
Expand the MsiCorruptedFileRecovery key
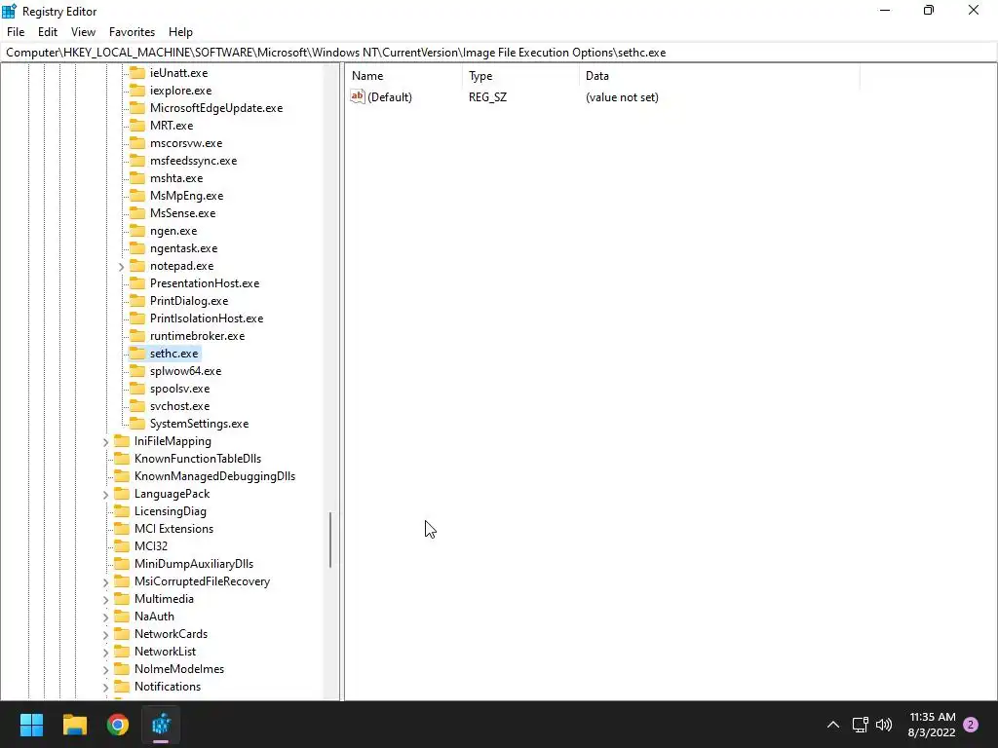coord(105,582)
